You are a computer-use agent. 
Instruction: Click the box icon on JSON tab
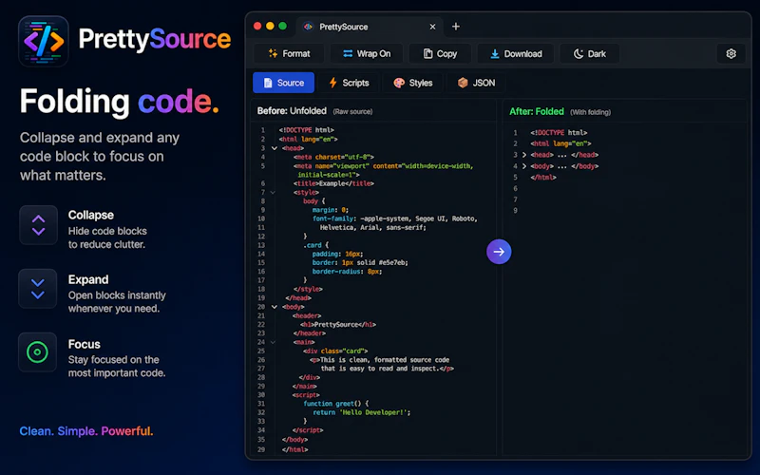point(463,83)
